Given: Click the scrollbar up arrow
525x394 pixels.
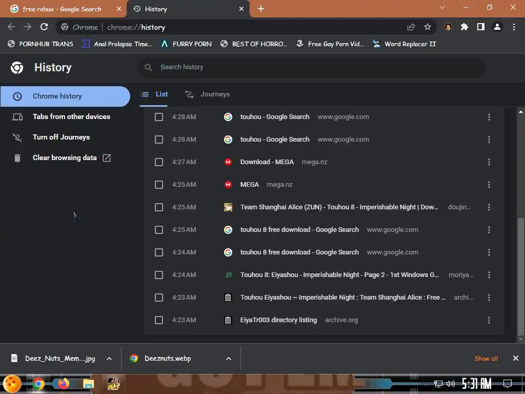Looking at the screenshot, I should point(520,112).
